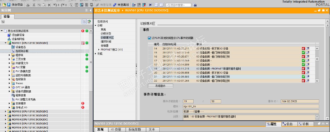Screen dimensions: 330x132
Task: Click the 转至离线 Go offline button
Action: (121, 5)
